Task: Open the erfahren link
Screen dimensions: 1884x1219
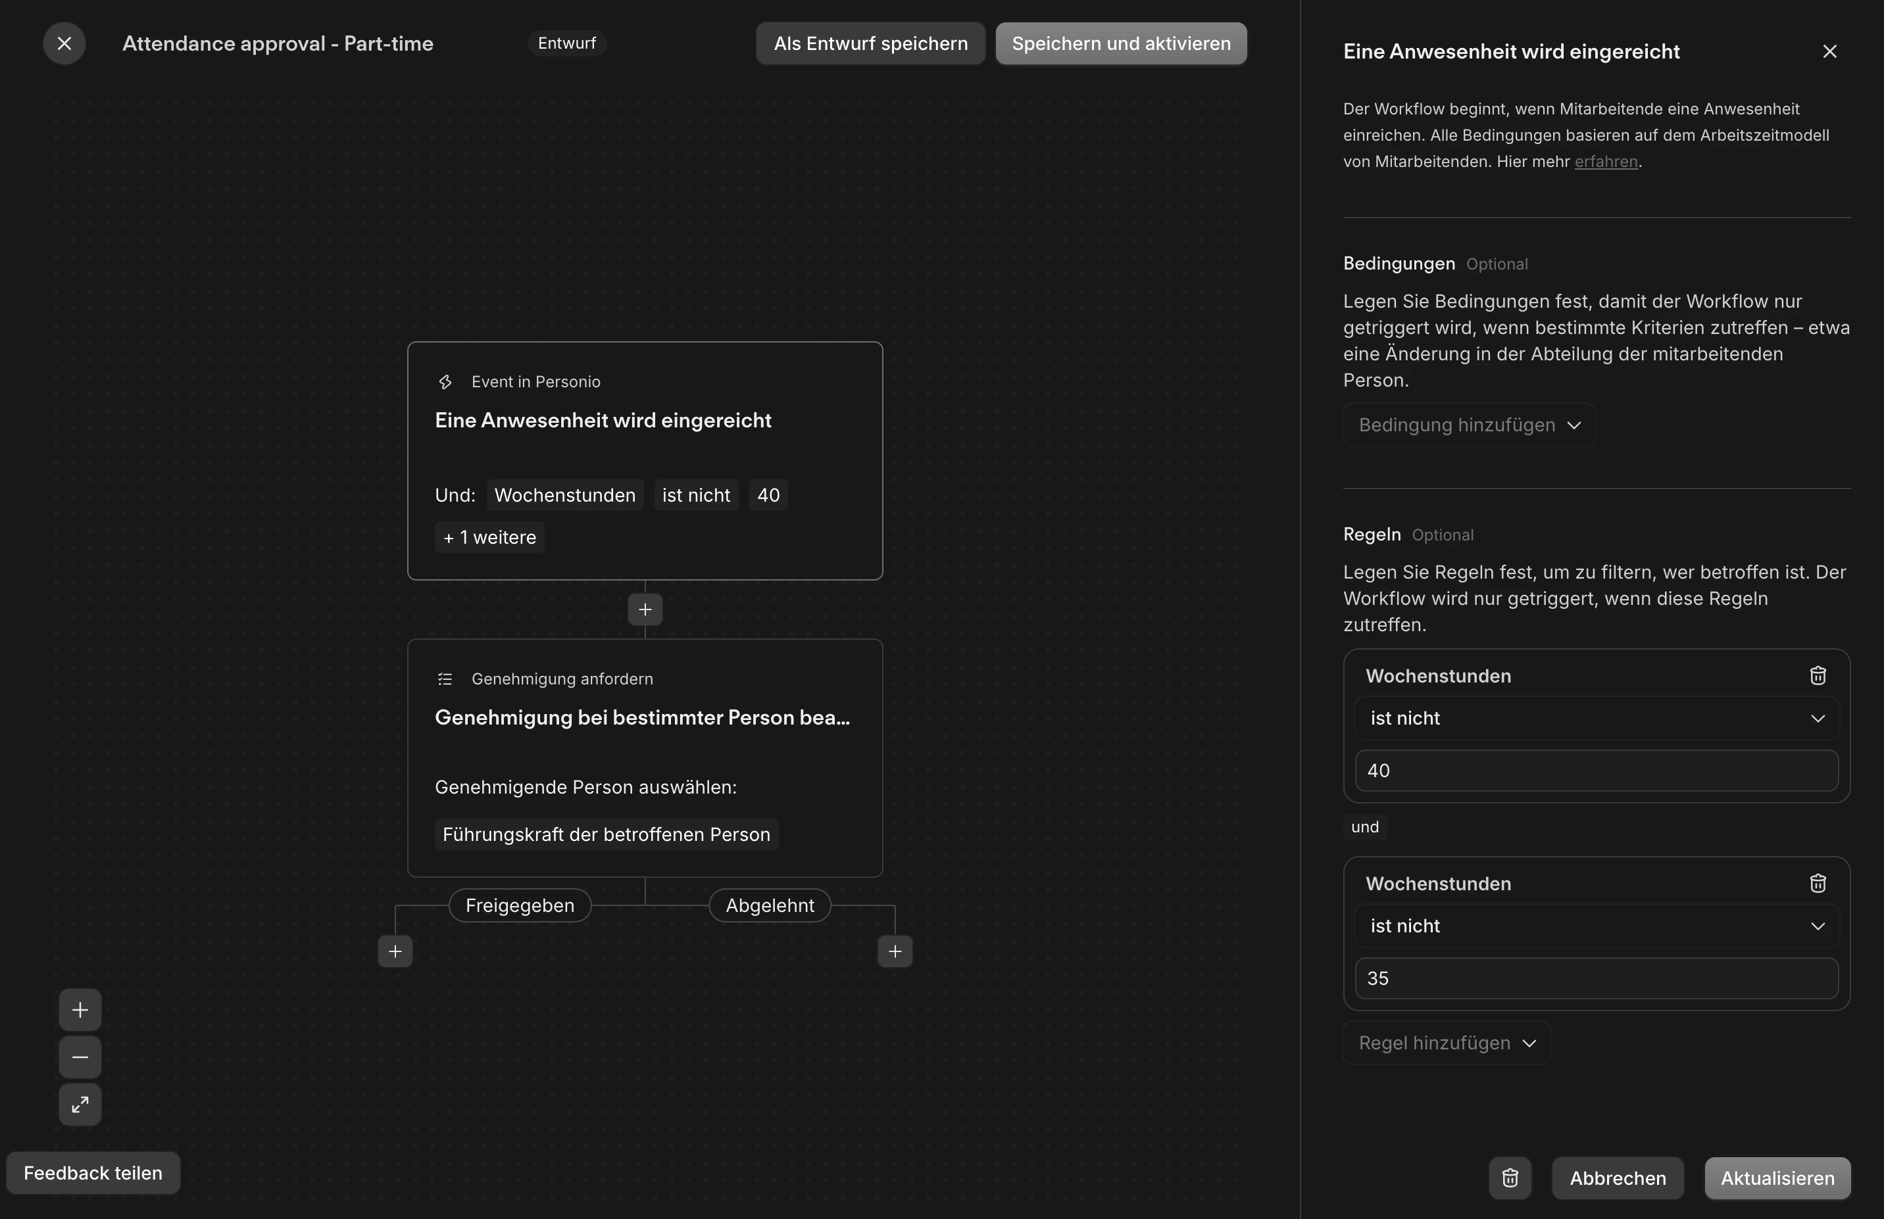Action: point(1605,161)
